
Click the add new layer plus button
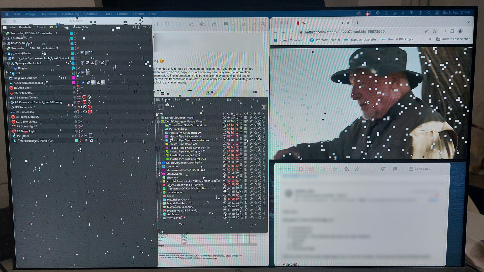(161, 107)
